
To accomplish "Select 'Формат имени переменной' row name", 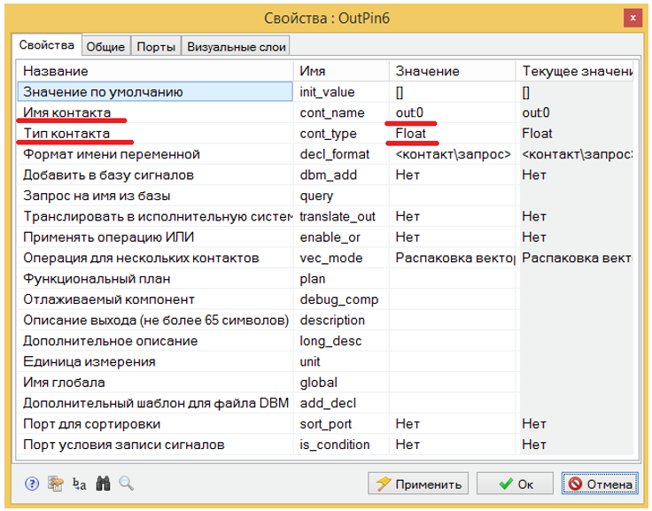I will tap(155, 154).
